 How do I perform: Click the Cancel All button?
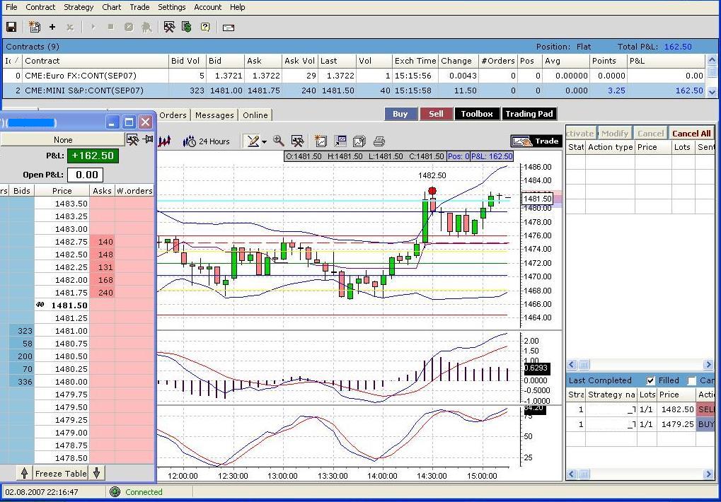(691, 133)
